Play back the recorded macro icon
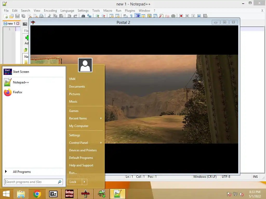The image size is (266, 199). pyautogui.click(x=193, y=16)
